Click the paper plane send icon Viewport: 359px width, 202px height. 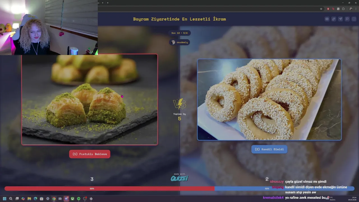point(340,19)
